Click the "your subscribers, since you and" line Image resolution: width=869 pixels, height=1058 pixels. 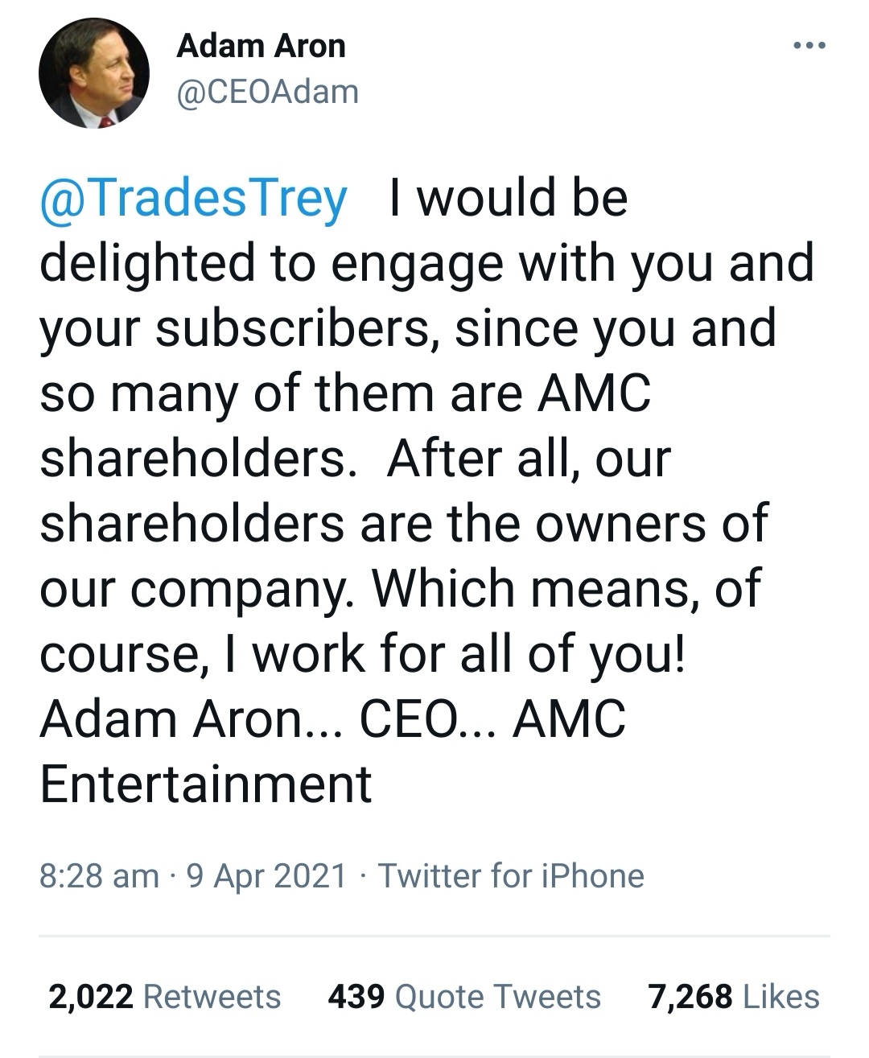[408, 328]
